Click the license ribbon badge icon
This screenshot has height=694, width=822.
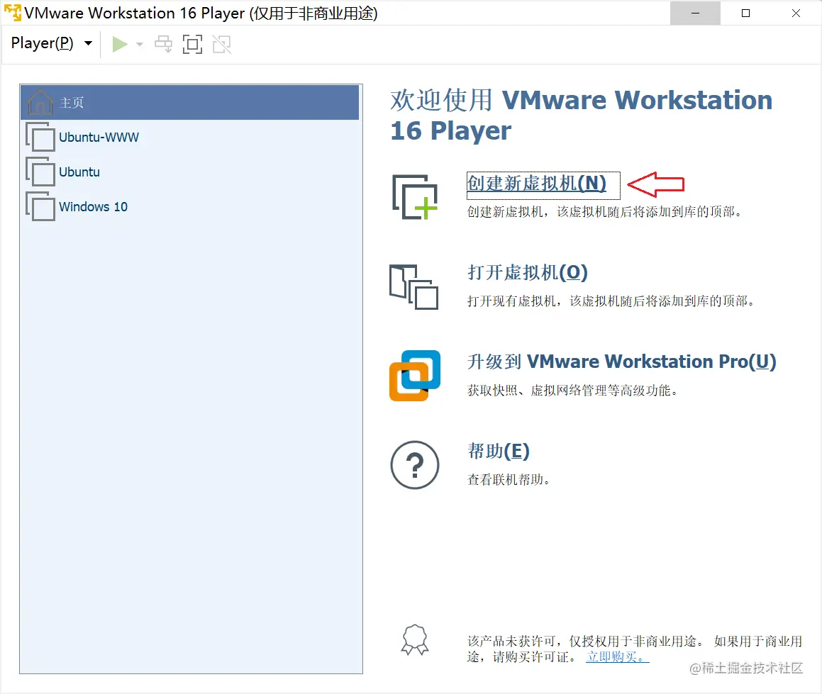[x=415, y=639]
